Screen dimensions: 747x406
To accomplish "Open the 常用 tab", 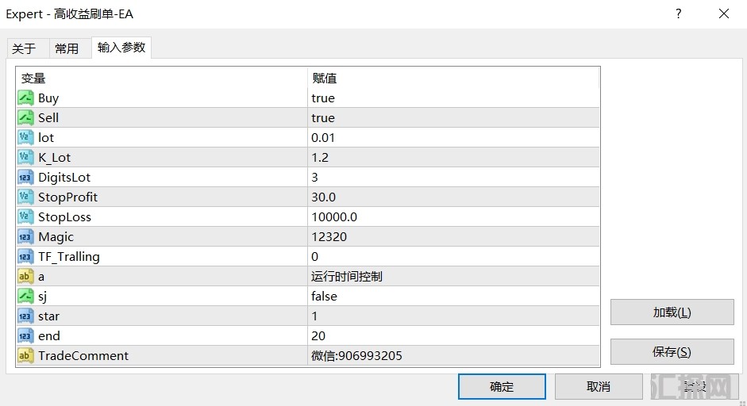I will [67, 49].
